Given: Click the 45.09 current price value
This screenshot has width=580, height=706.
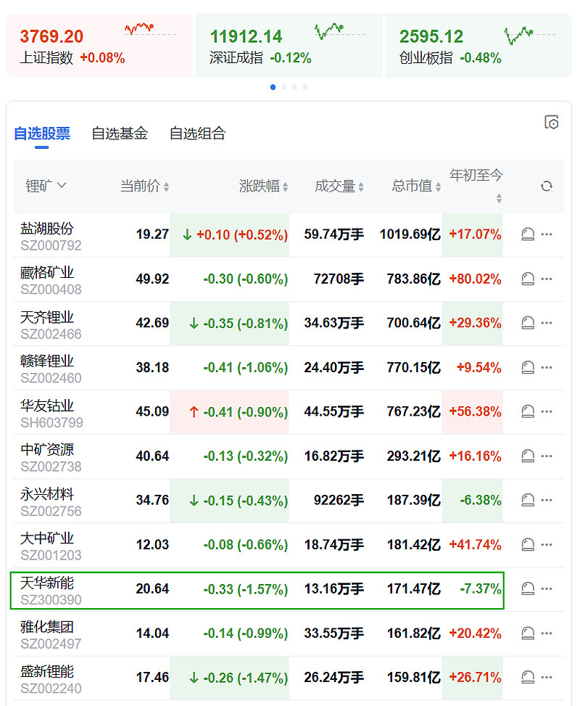Looking at the screenshot, I should click(152, 411).
